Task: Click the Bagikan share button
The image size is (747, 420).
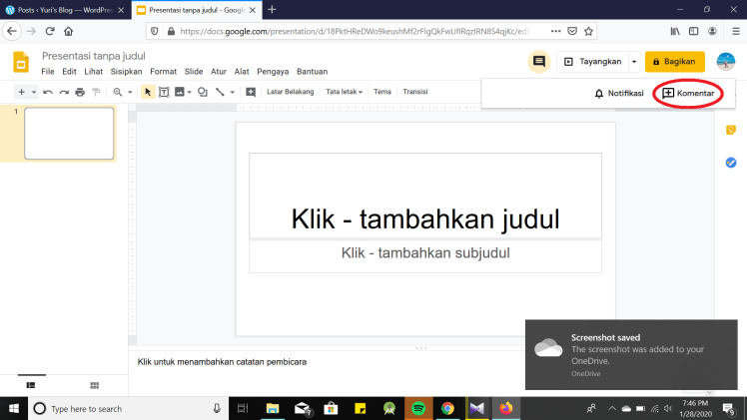Action: 674,62
